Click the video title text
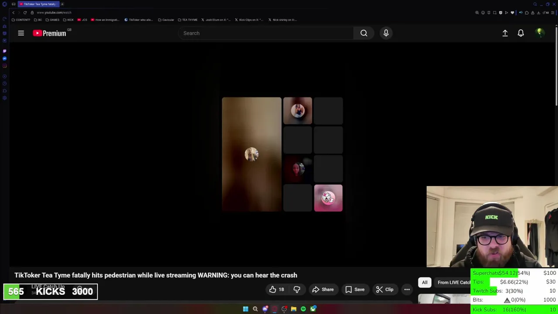 (156, 275)
